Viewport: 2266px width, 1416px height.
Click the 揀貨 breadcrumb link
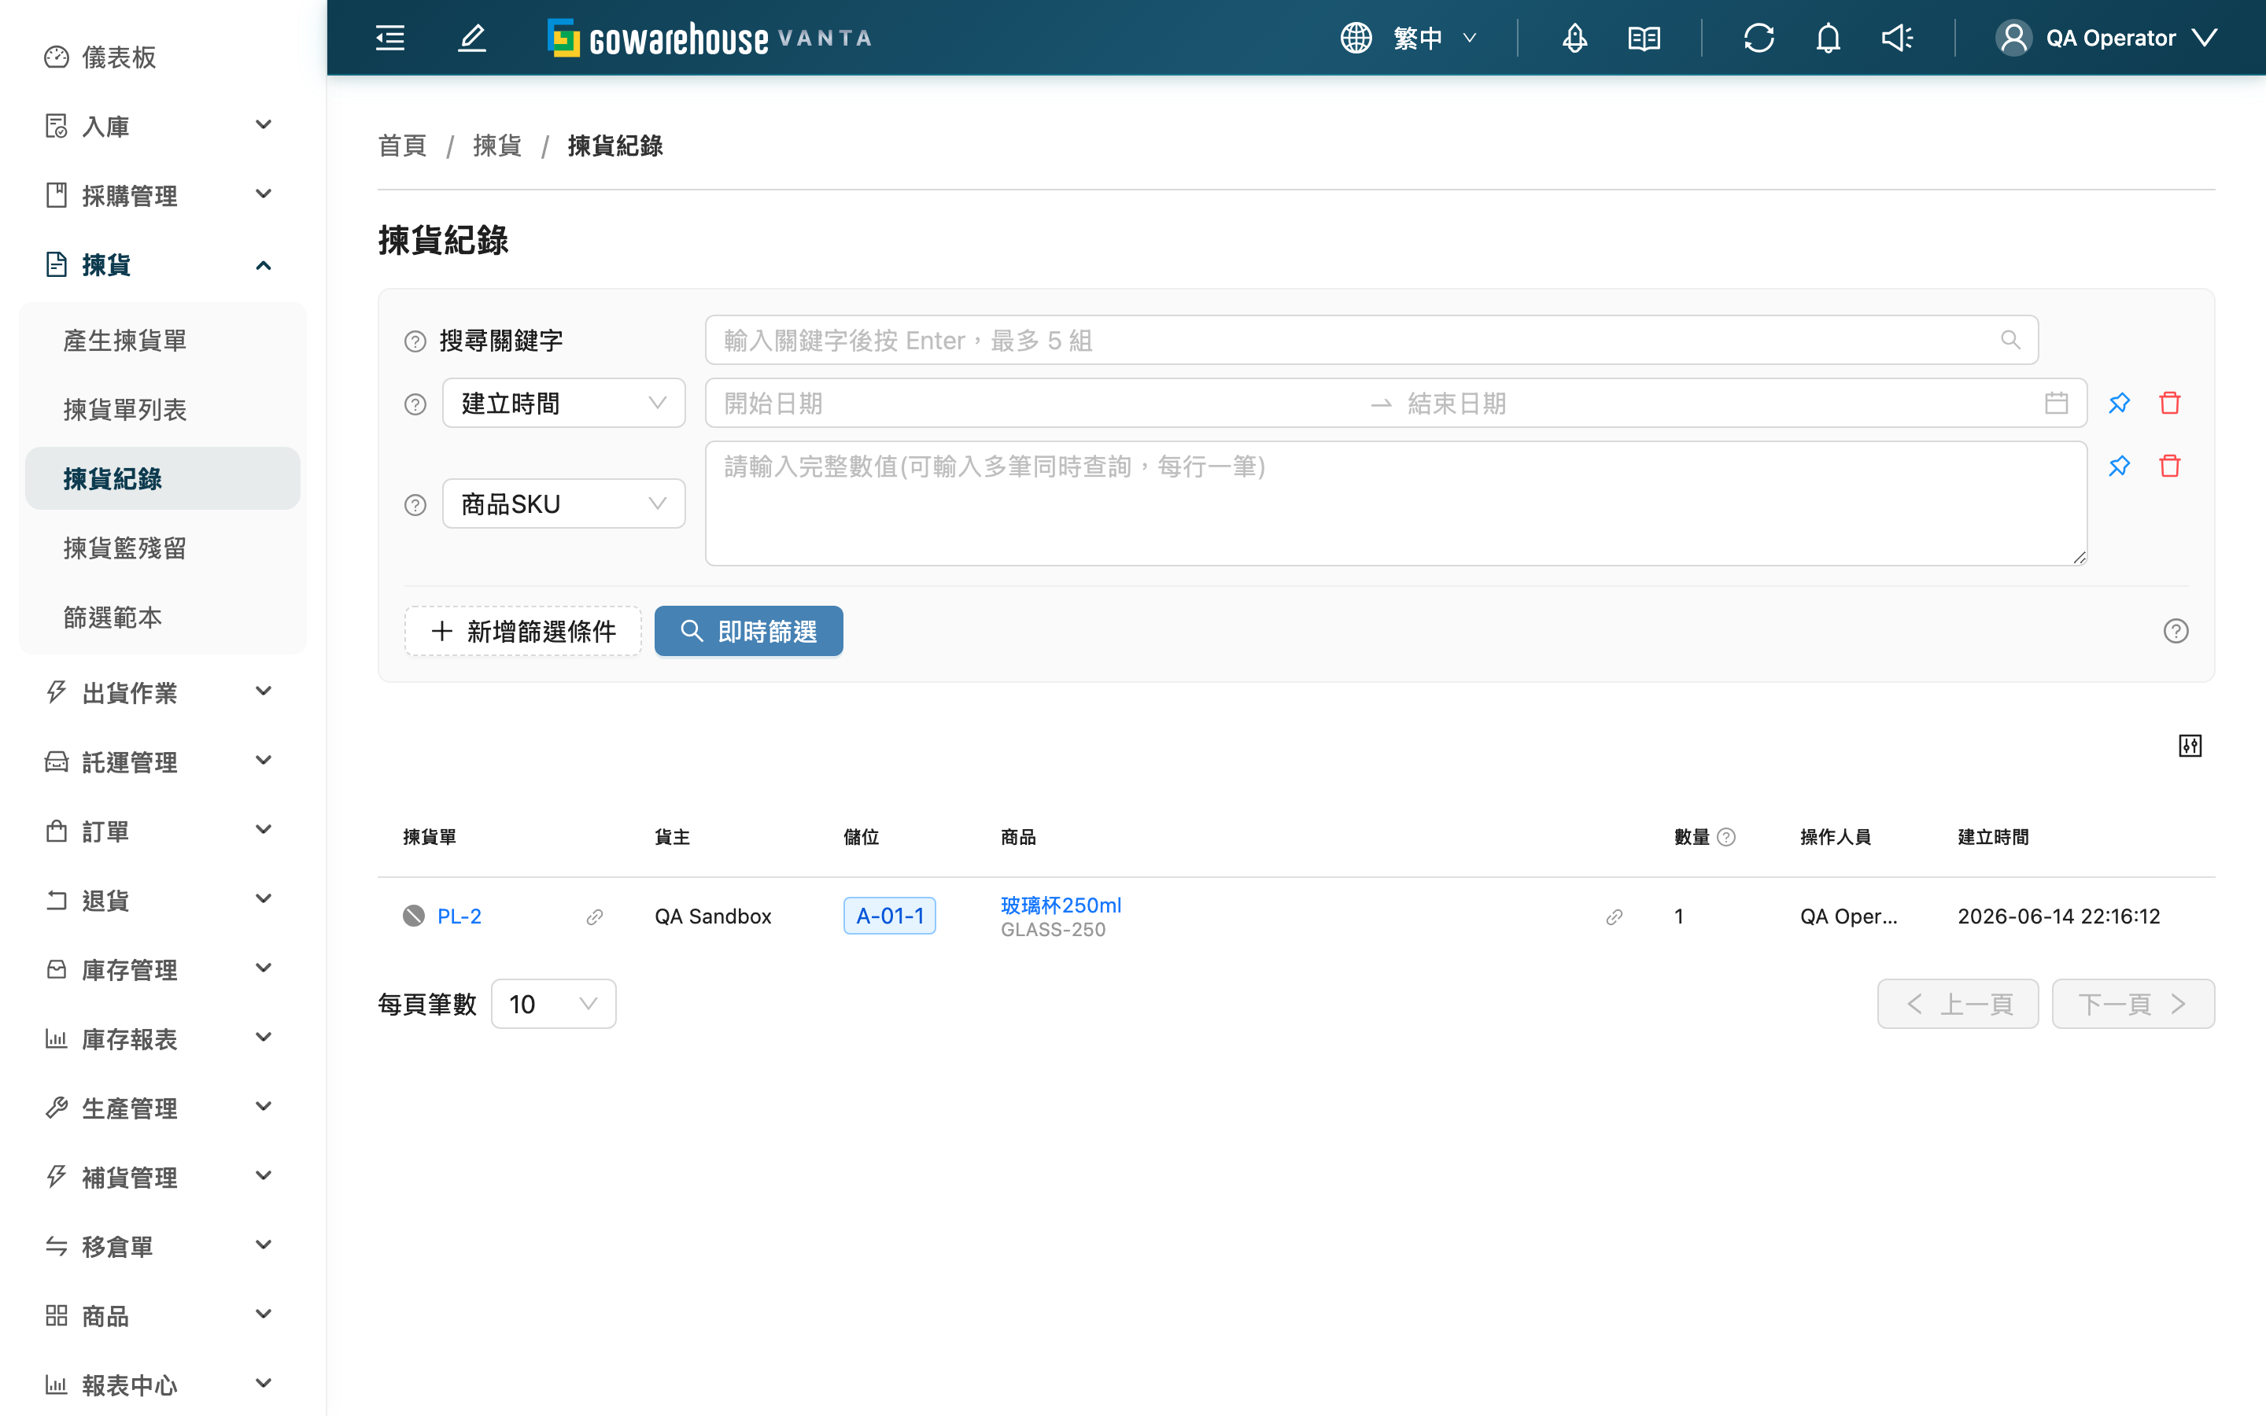(x=497, y=146)
